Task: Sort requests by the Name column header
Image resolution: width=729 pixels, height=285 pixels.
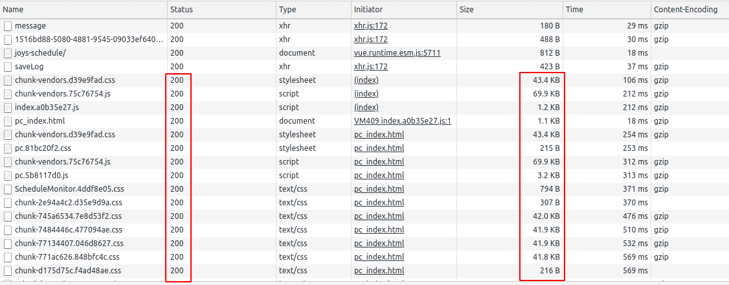Action: 13,10
